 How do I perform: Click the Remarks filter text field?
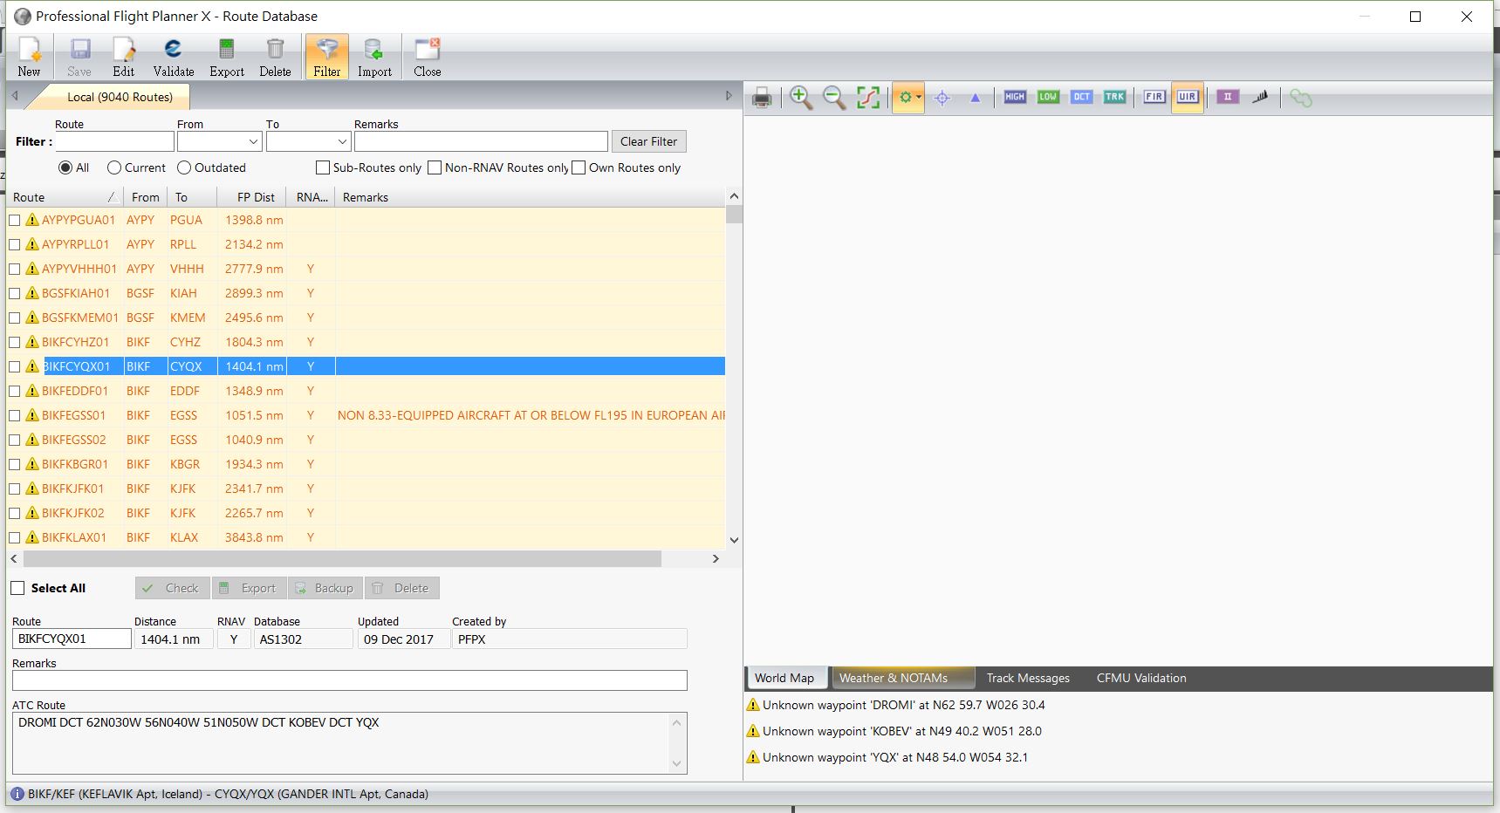pos(481,141)
